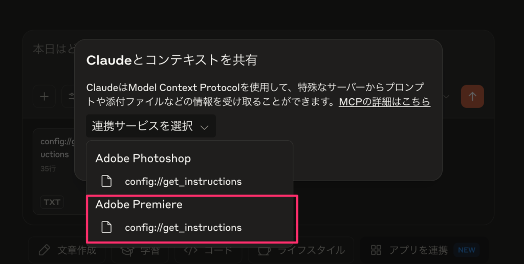Click the pencil icon for 文章作成
Screen dimensions: 524x264
(x=44, y=250)
